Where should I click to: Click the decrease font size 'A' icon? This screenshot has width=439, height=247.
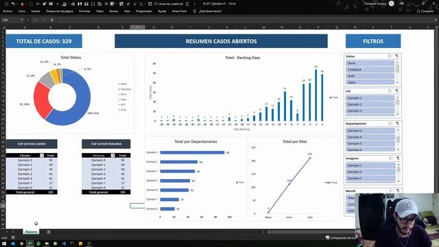tap(134, 4)
